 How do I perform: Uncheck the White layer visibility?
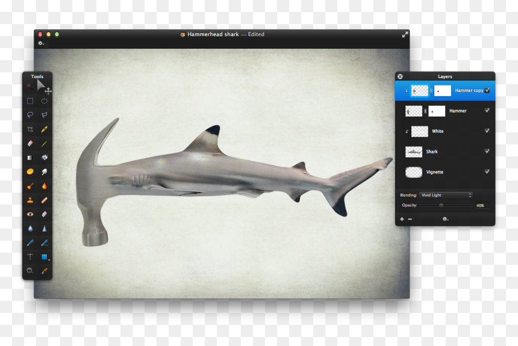(x=487, y=131)
